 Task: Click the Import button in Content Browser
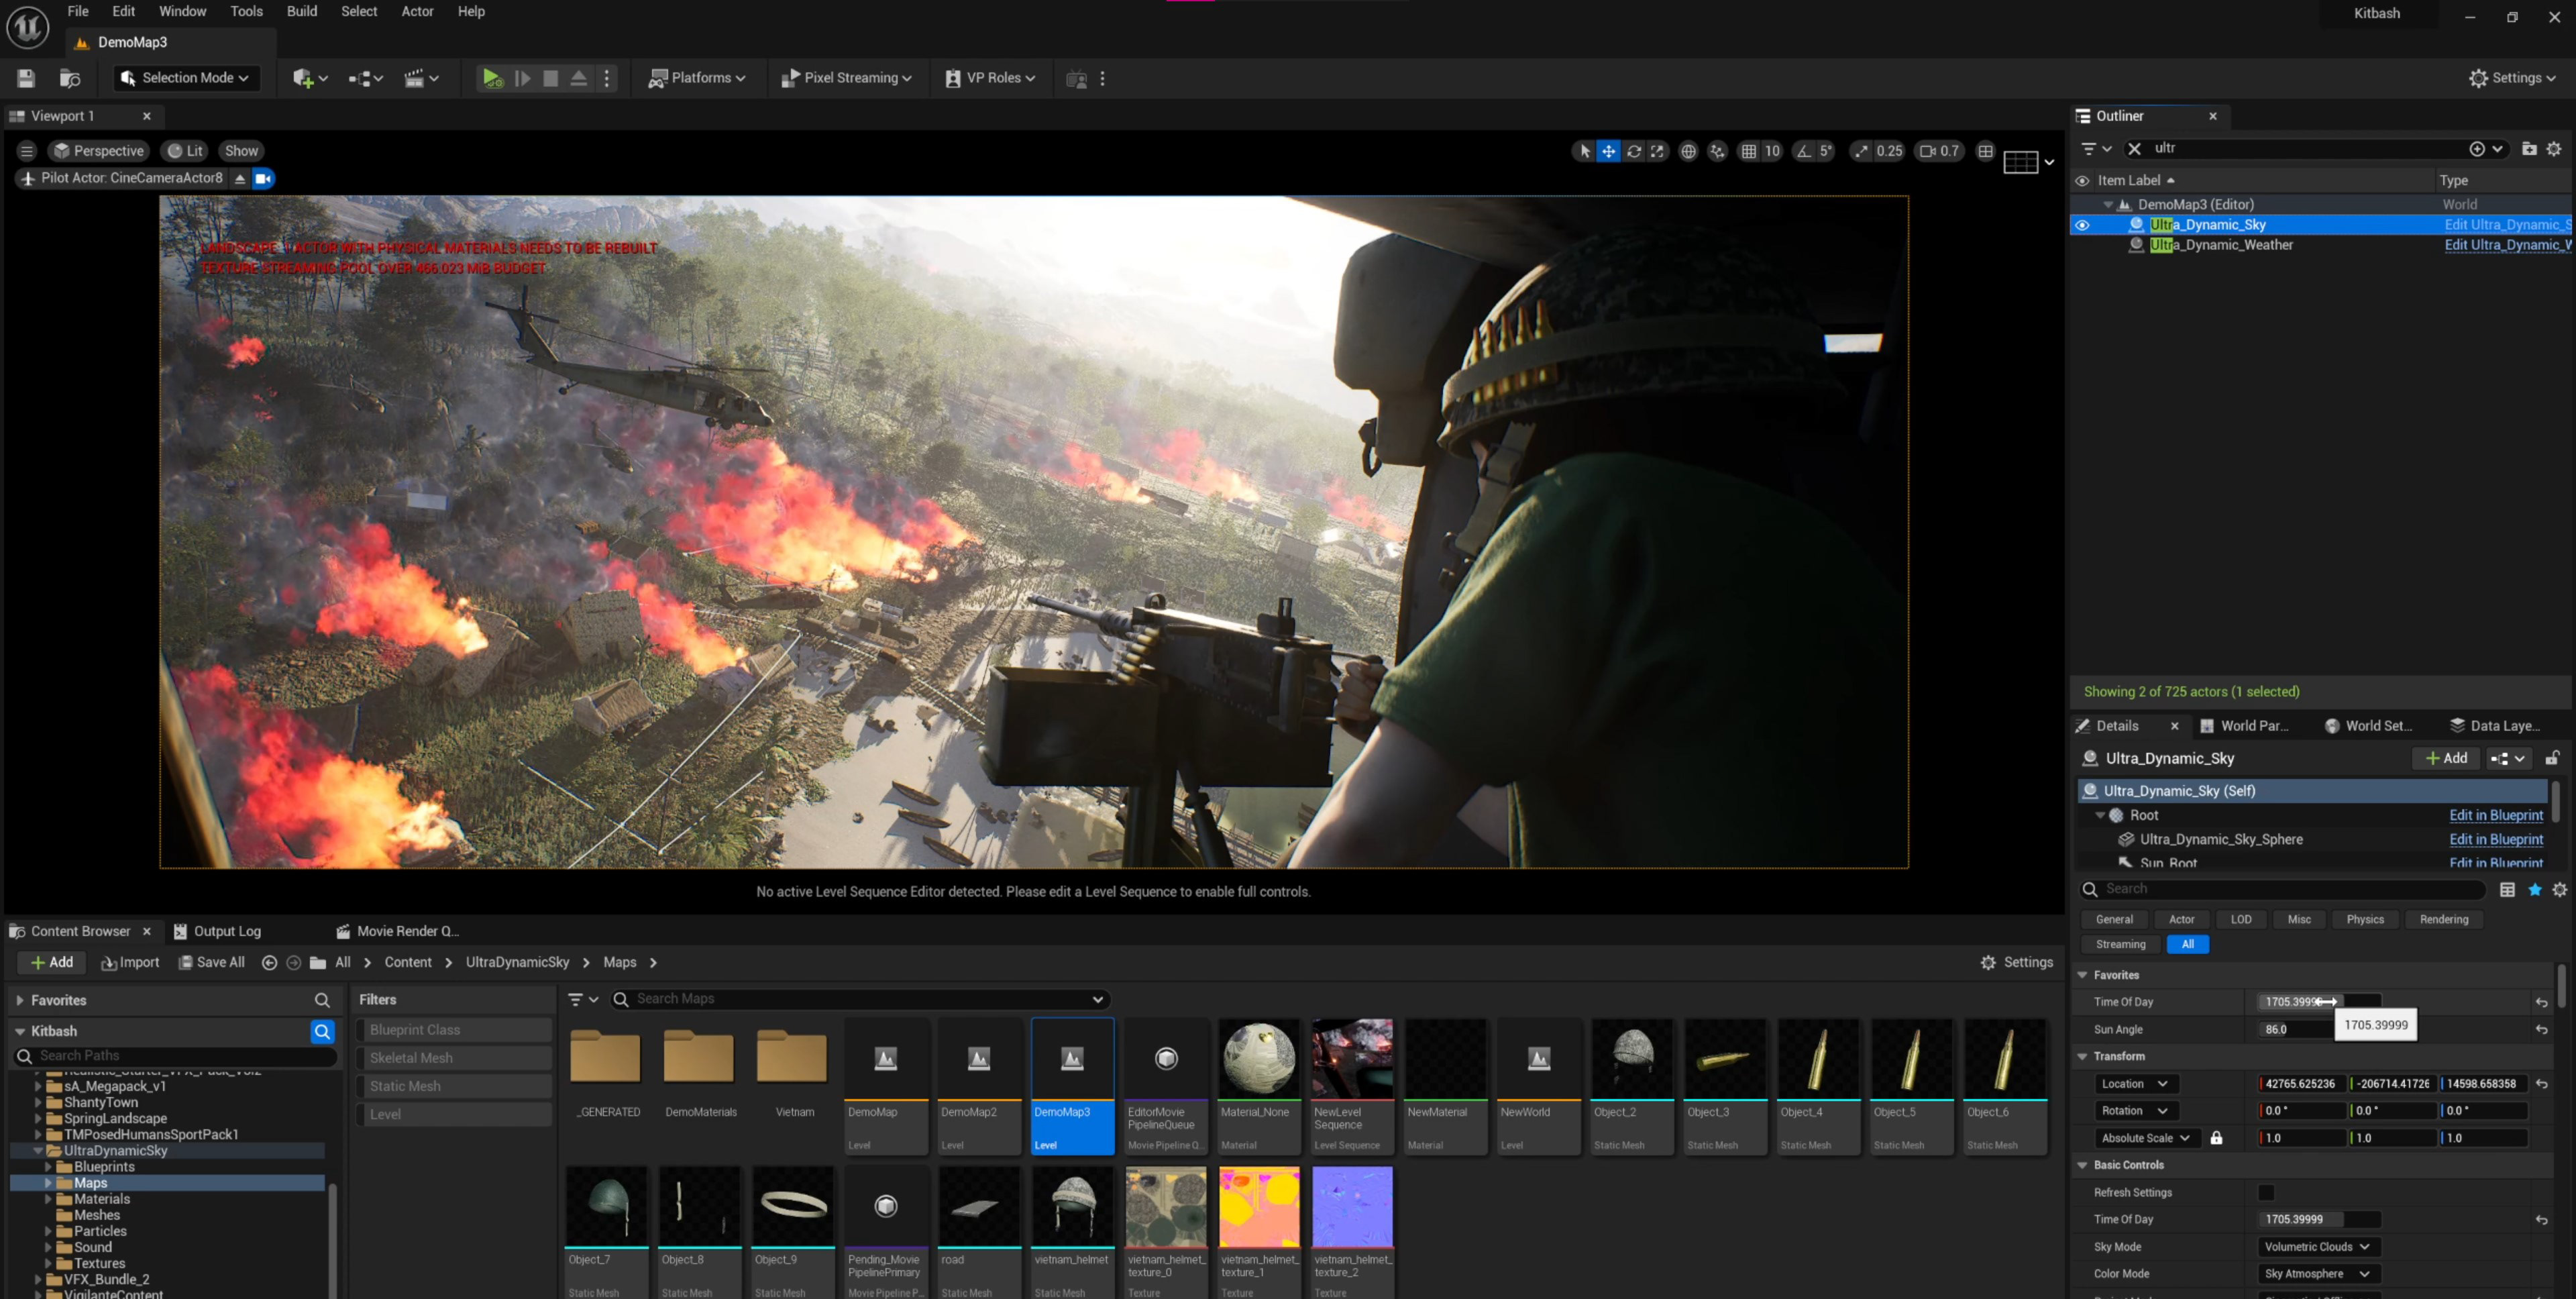pyautogui.click(x=130, y=962)
